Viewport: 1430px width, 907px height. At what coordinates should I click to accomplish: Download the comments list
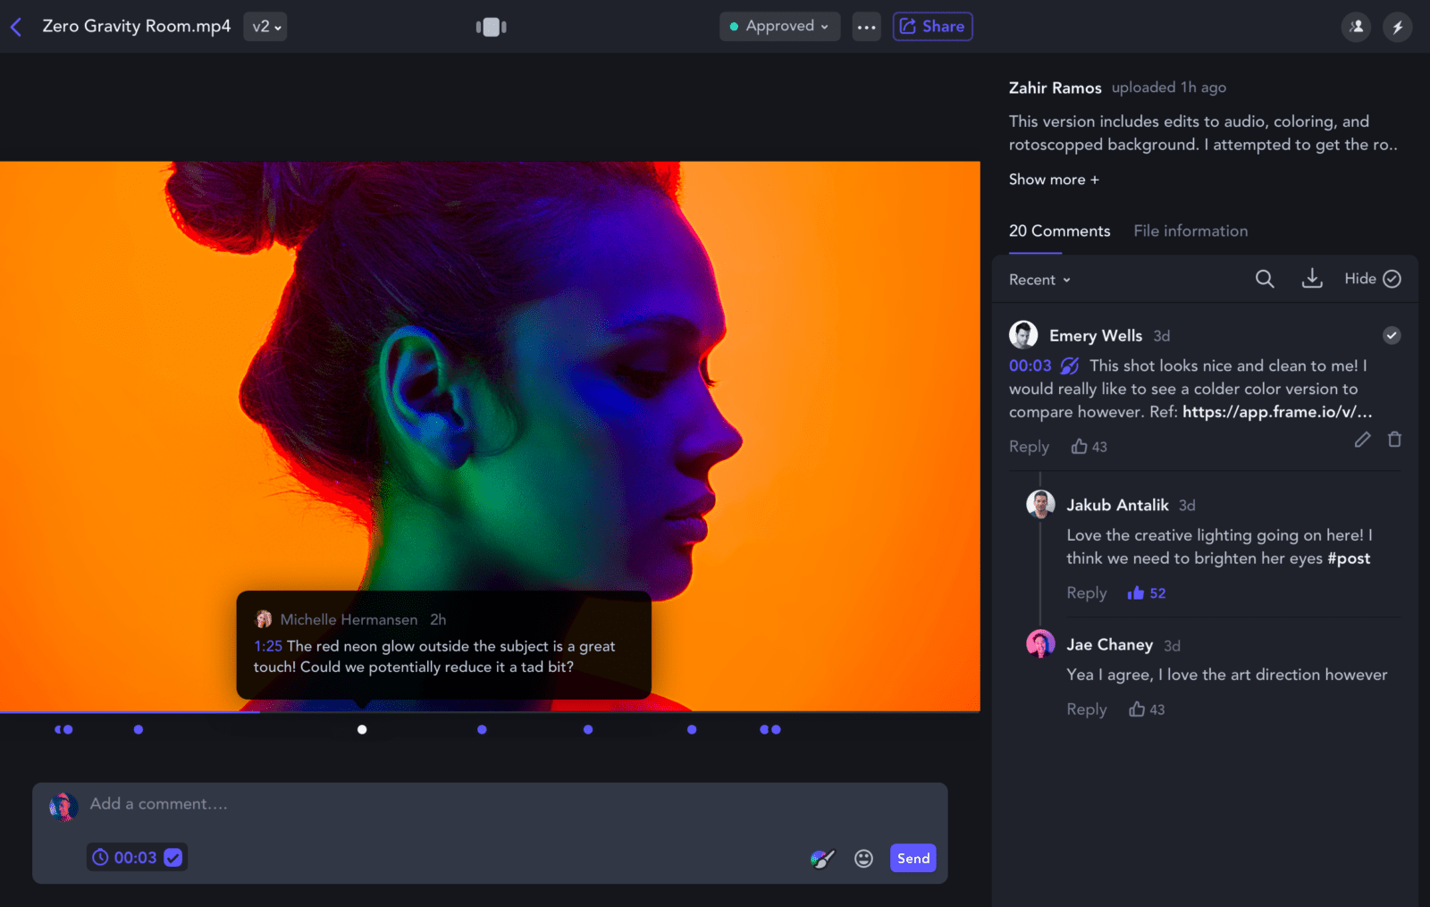pyautogui.click(x=1312, y=279)
